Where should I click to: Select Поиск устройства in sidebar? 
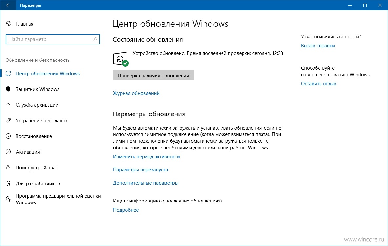coord(36,168)
